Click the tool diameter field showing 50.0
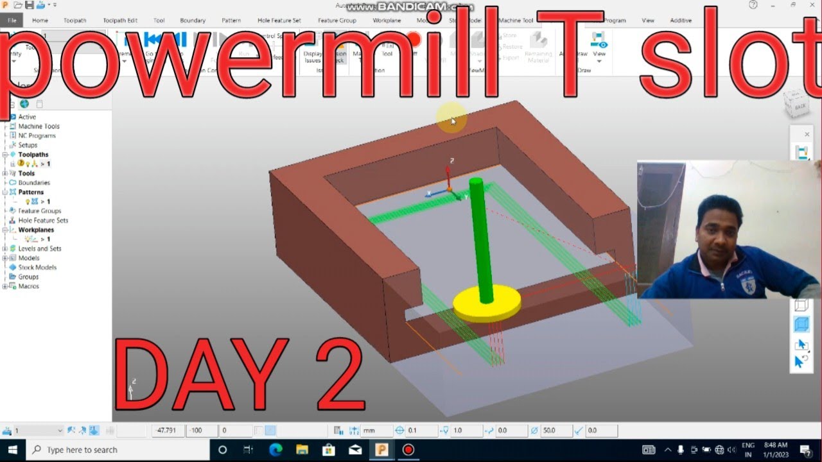Screen dimensions: 822x462 tap(556, 431)
